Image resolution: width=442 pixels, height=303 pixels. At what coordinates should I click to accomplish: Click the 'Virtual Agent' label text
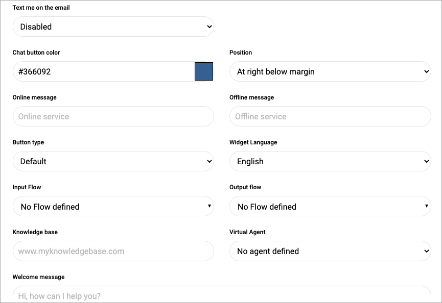248,232
